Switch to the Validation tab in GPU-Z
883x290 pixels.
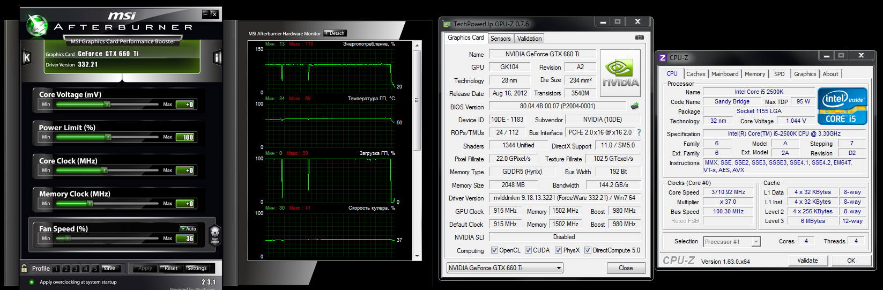529,39
